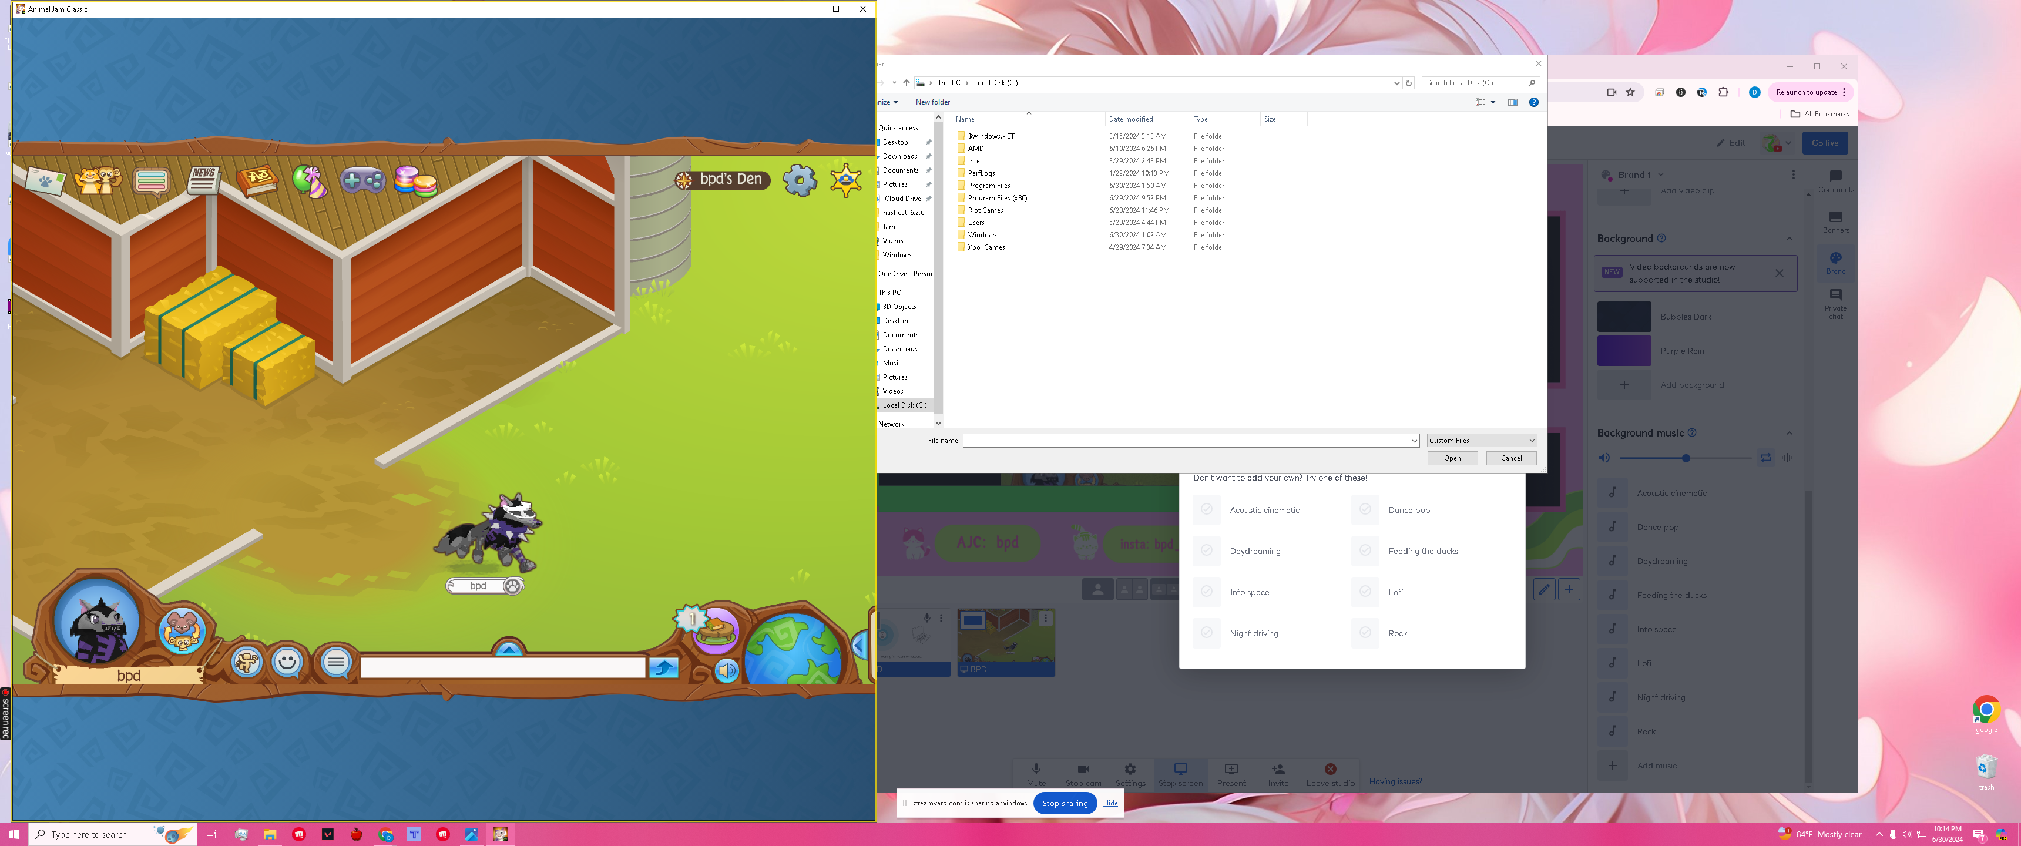Mute the microphone in StreamYard
Viewport: 2021px width, 846px height.
pos(1036,774)
